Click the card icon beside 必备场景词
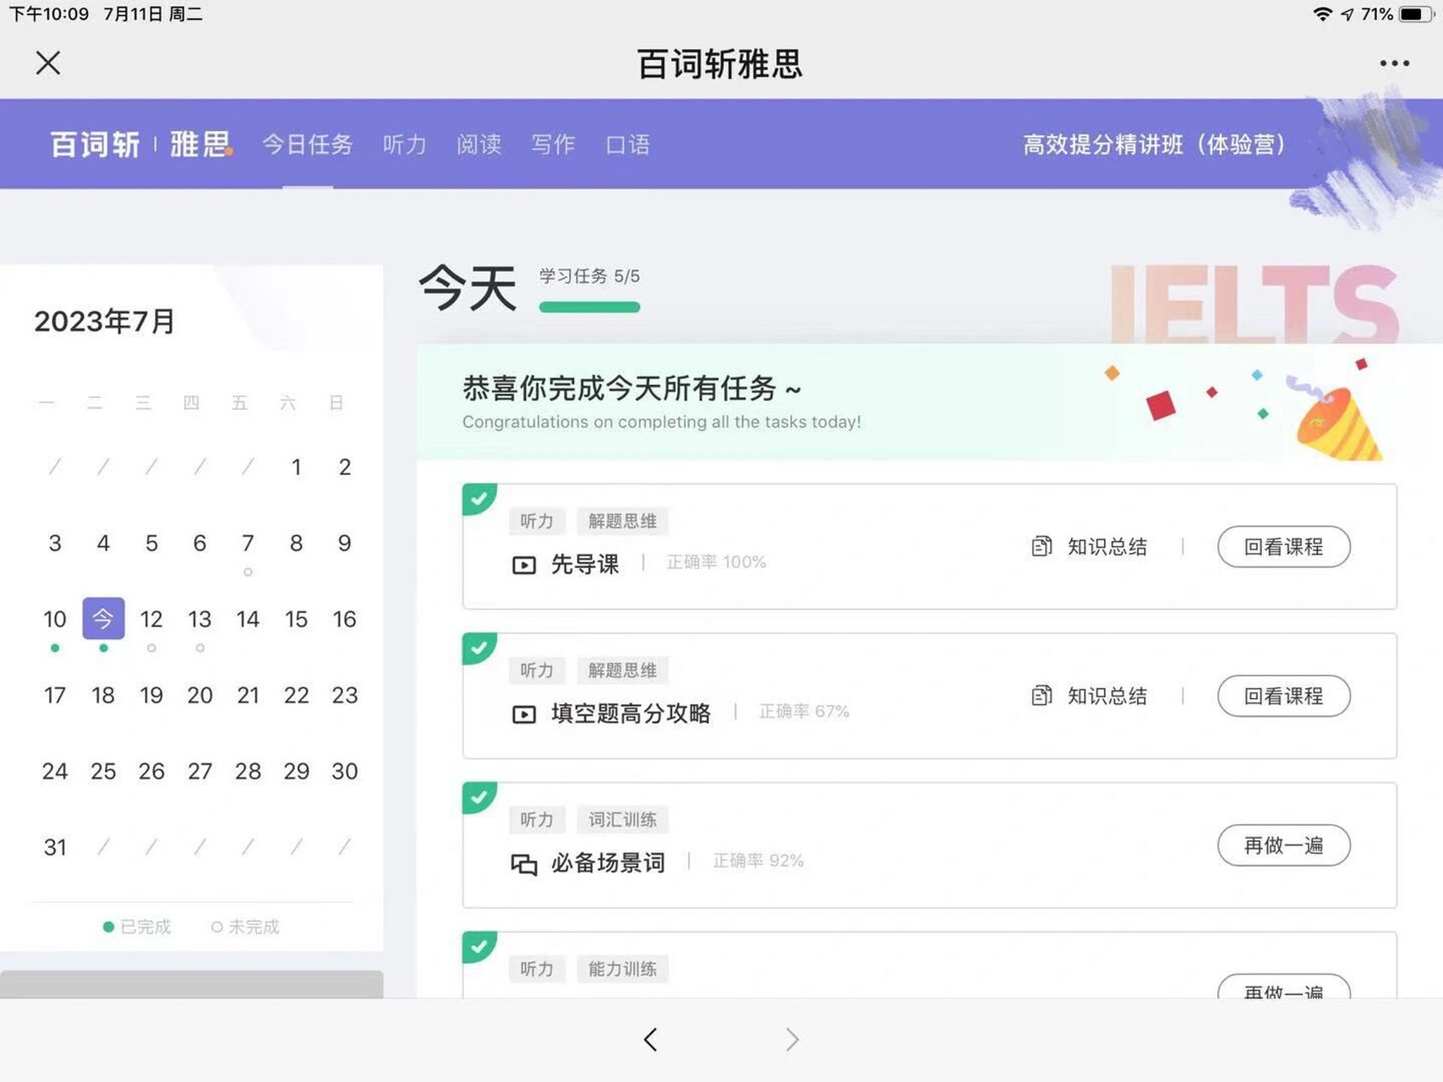The width and height of the screenshot is (1443, 1082). click(524, 864)
